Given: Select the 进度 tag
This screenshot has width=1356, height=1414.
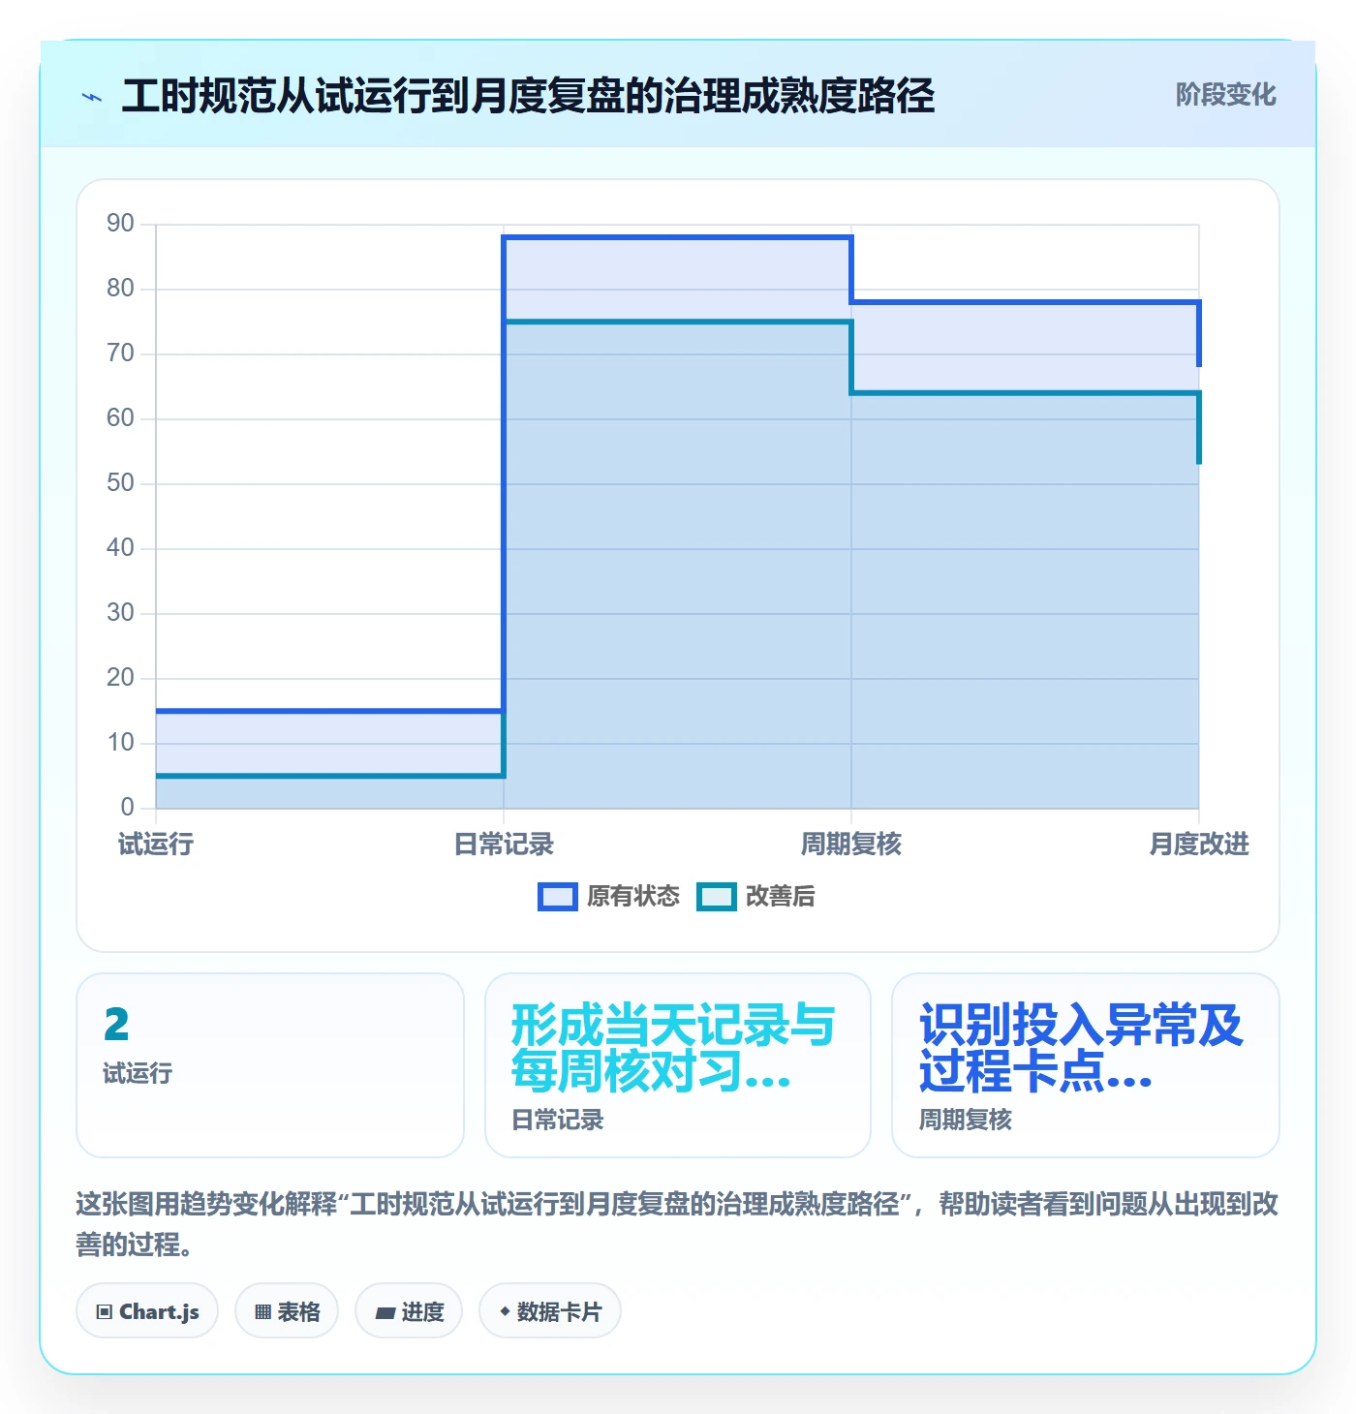Looking at the screenshot, I should tap(409, 1311).
